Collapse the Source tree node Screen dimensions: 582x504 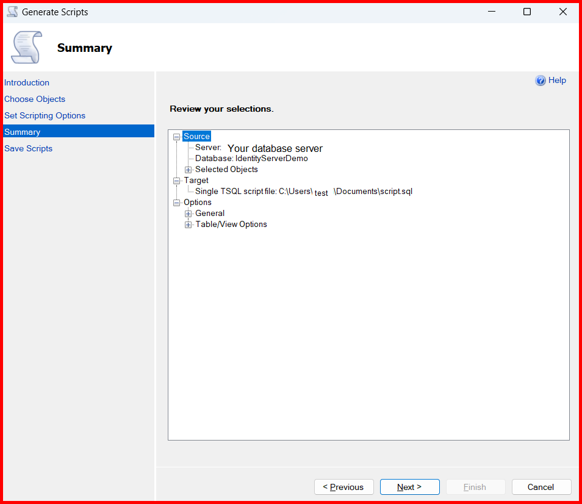pos(177,137)
